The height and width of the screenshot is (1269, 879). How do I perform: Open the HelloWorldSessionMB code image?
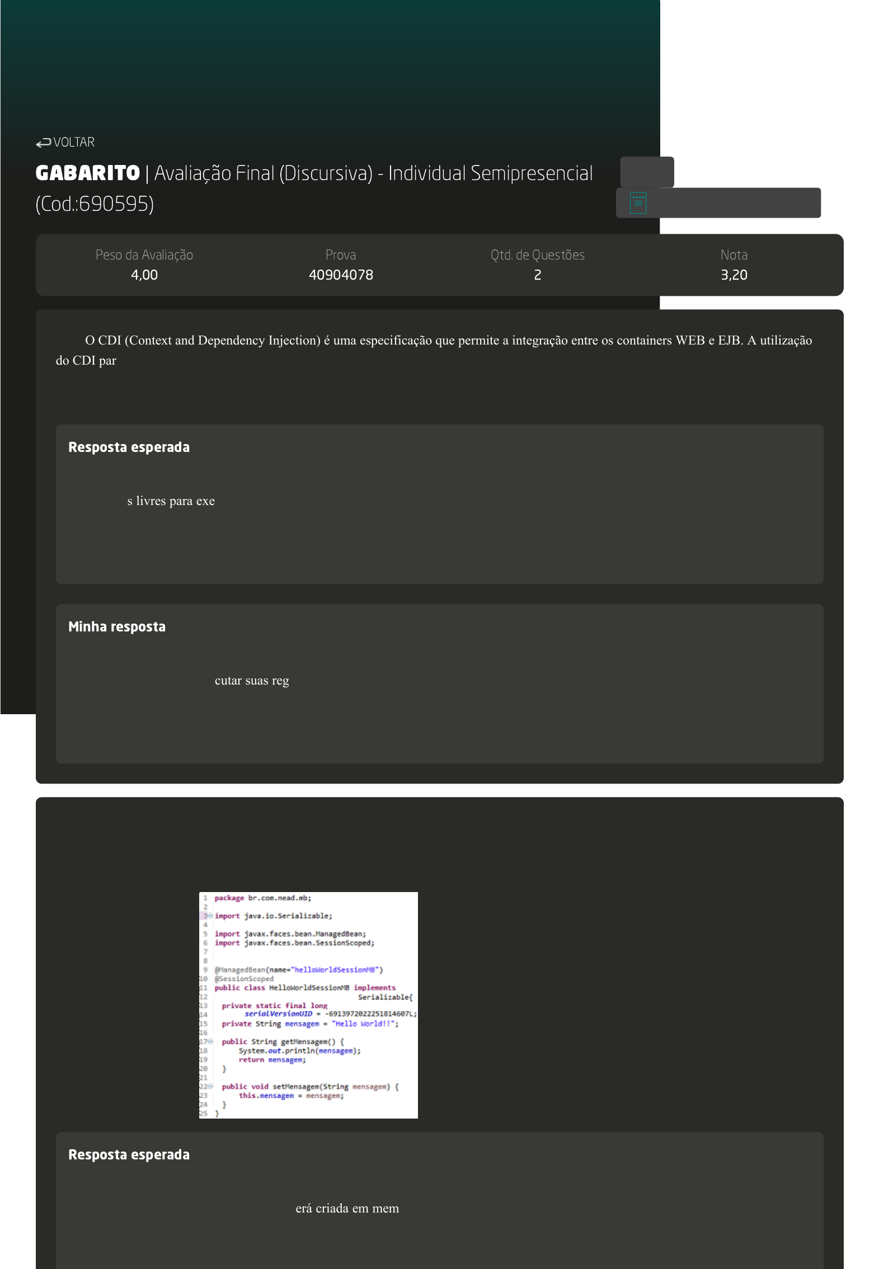(308, 1004)
